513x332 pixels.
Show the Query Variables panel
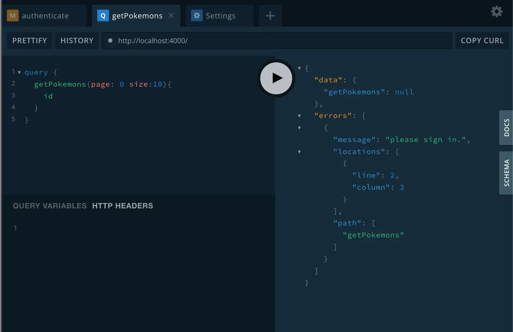coord(50,206)
